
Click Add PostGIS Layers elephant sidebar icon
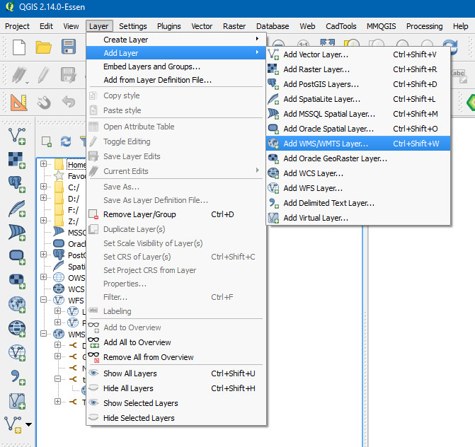pyautogui.click(x=17, y=185)
